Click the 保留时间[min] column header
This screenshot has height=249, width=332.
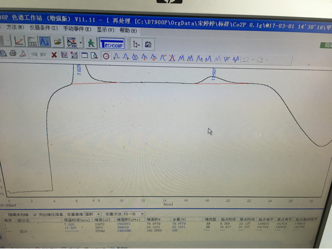click(x=77, y=220)
